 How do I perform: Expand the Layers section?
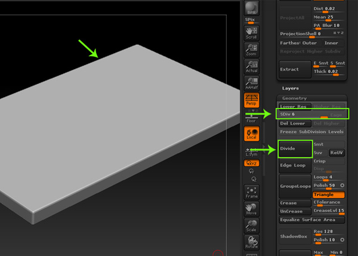pos(291,88)
